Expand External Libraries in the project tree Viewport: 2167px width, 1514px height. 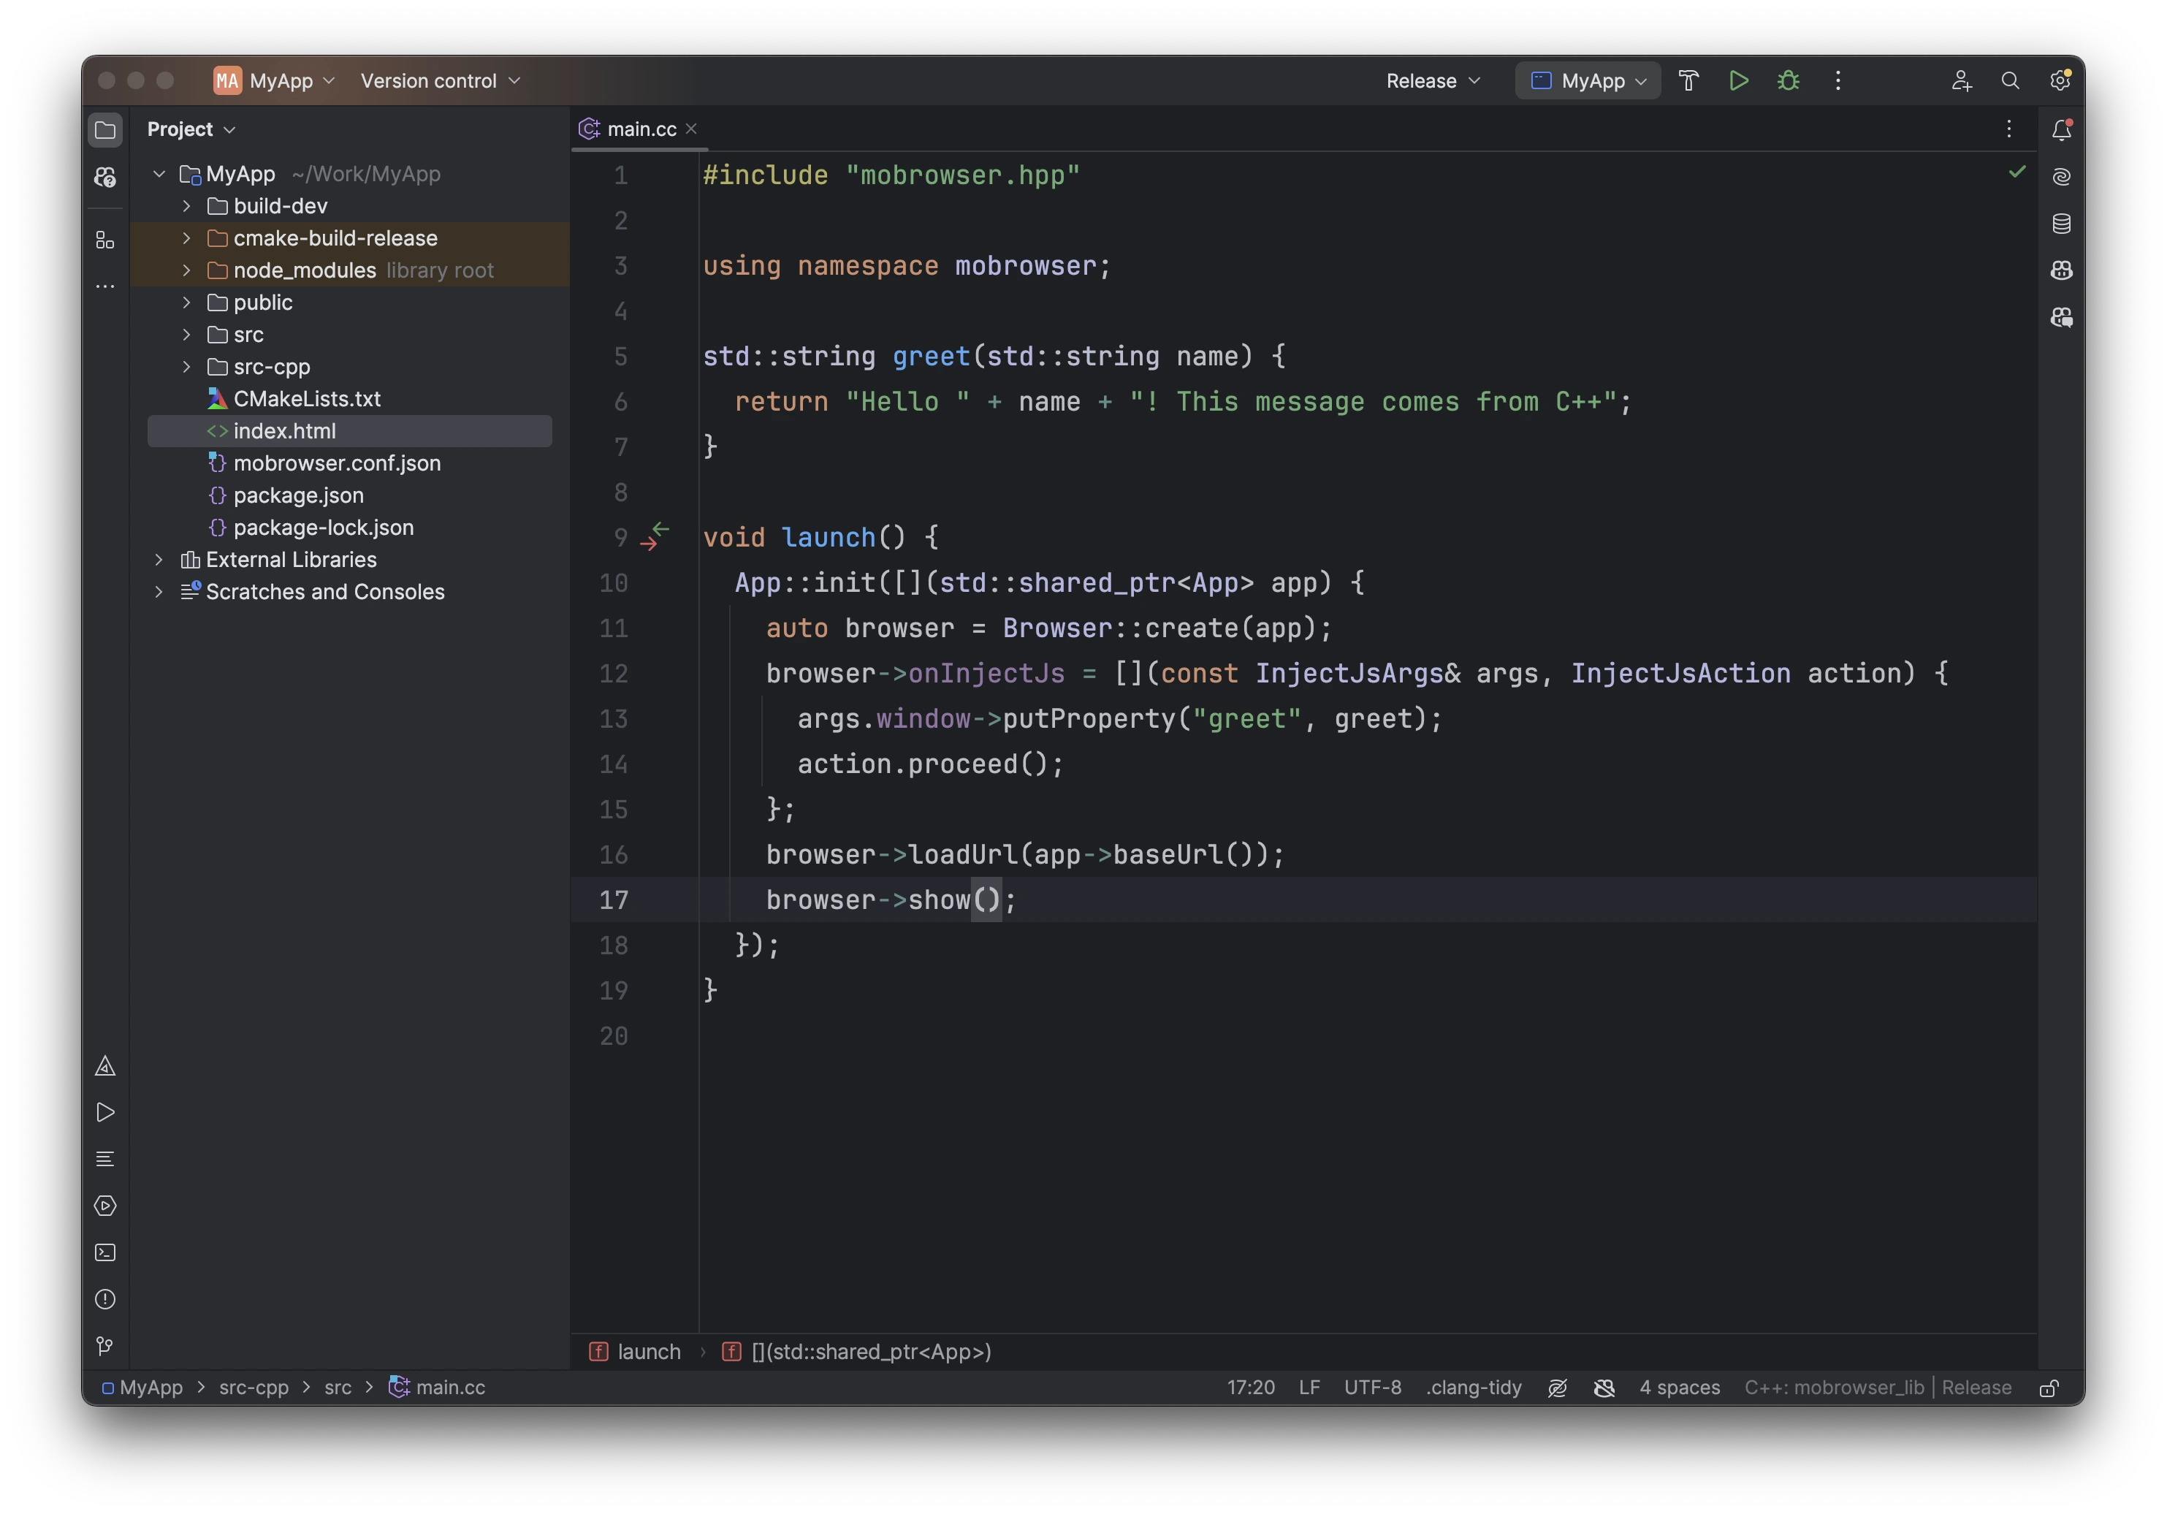pyautogui.click(x=159, y=559)
